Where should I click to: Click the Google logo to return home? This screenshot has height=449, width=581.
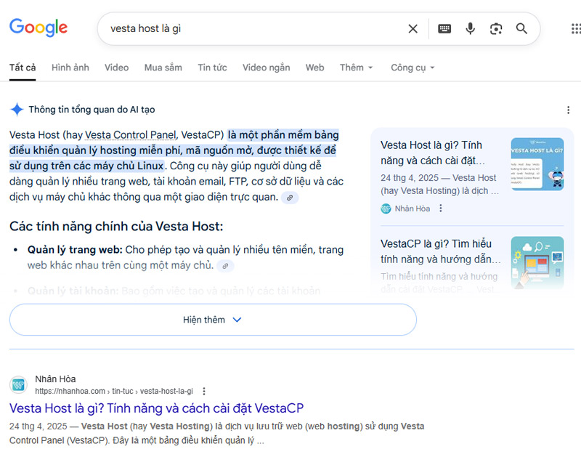pos(38,28)
